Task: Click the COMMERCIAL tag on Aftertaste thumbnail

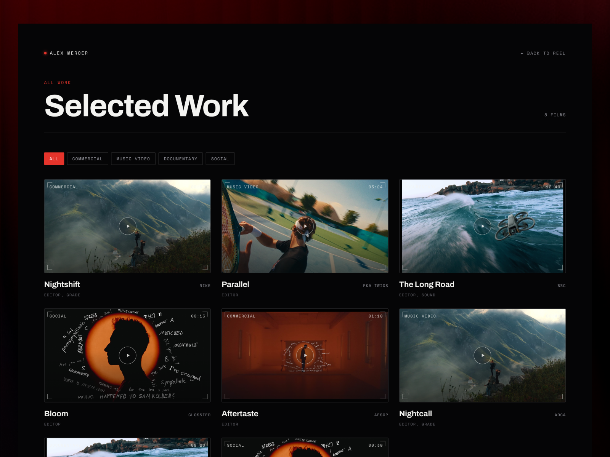Action: click(x=241, y=316)
